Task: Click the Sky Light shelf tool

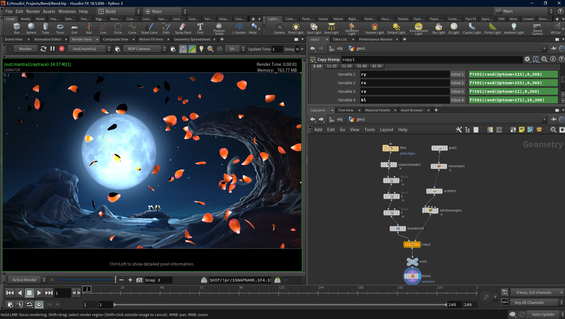Action: (438, 28)
